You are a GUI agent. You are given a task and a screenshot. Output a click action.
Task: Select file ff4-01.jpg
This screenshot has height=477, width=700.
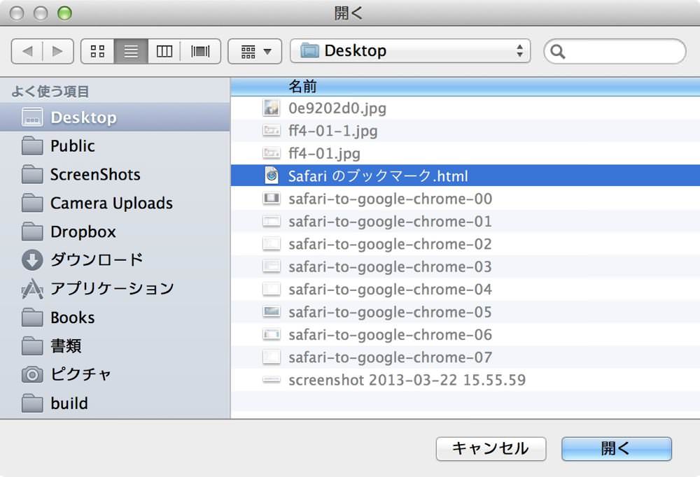pos(465,153)
